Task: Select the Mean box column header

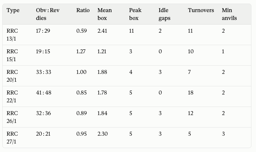Action: [105, 14]
